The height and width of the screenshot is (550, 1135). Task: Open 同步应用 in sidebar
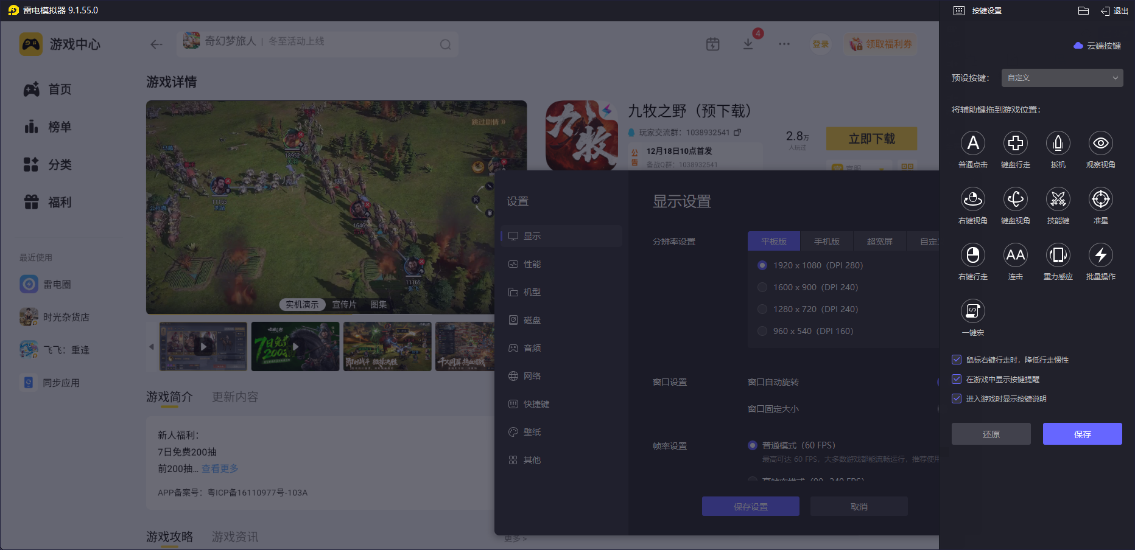point(51,383)
